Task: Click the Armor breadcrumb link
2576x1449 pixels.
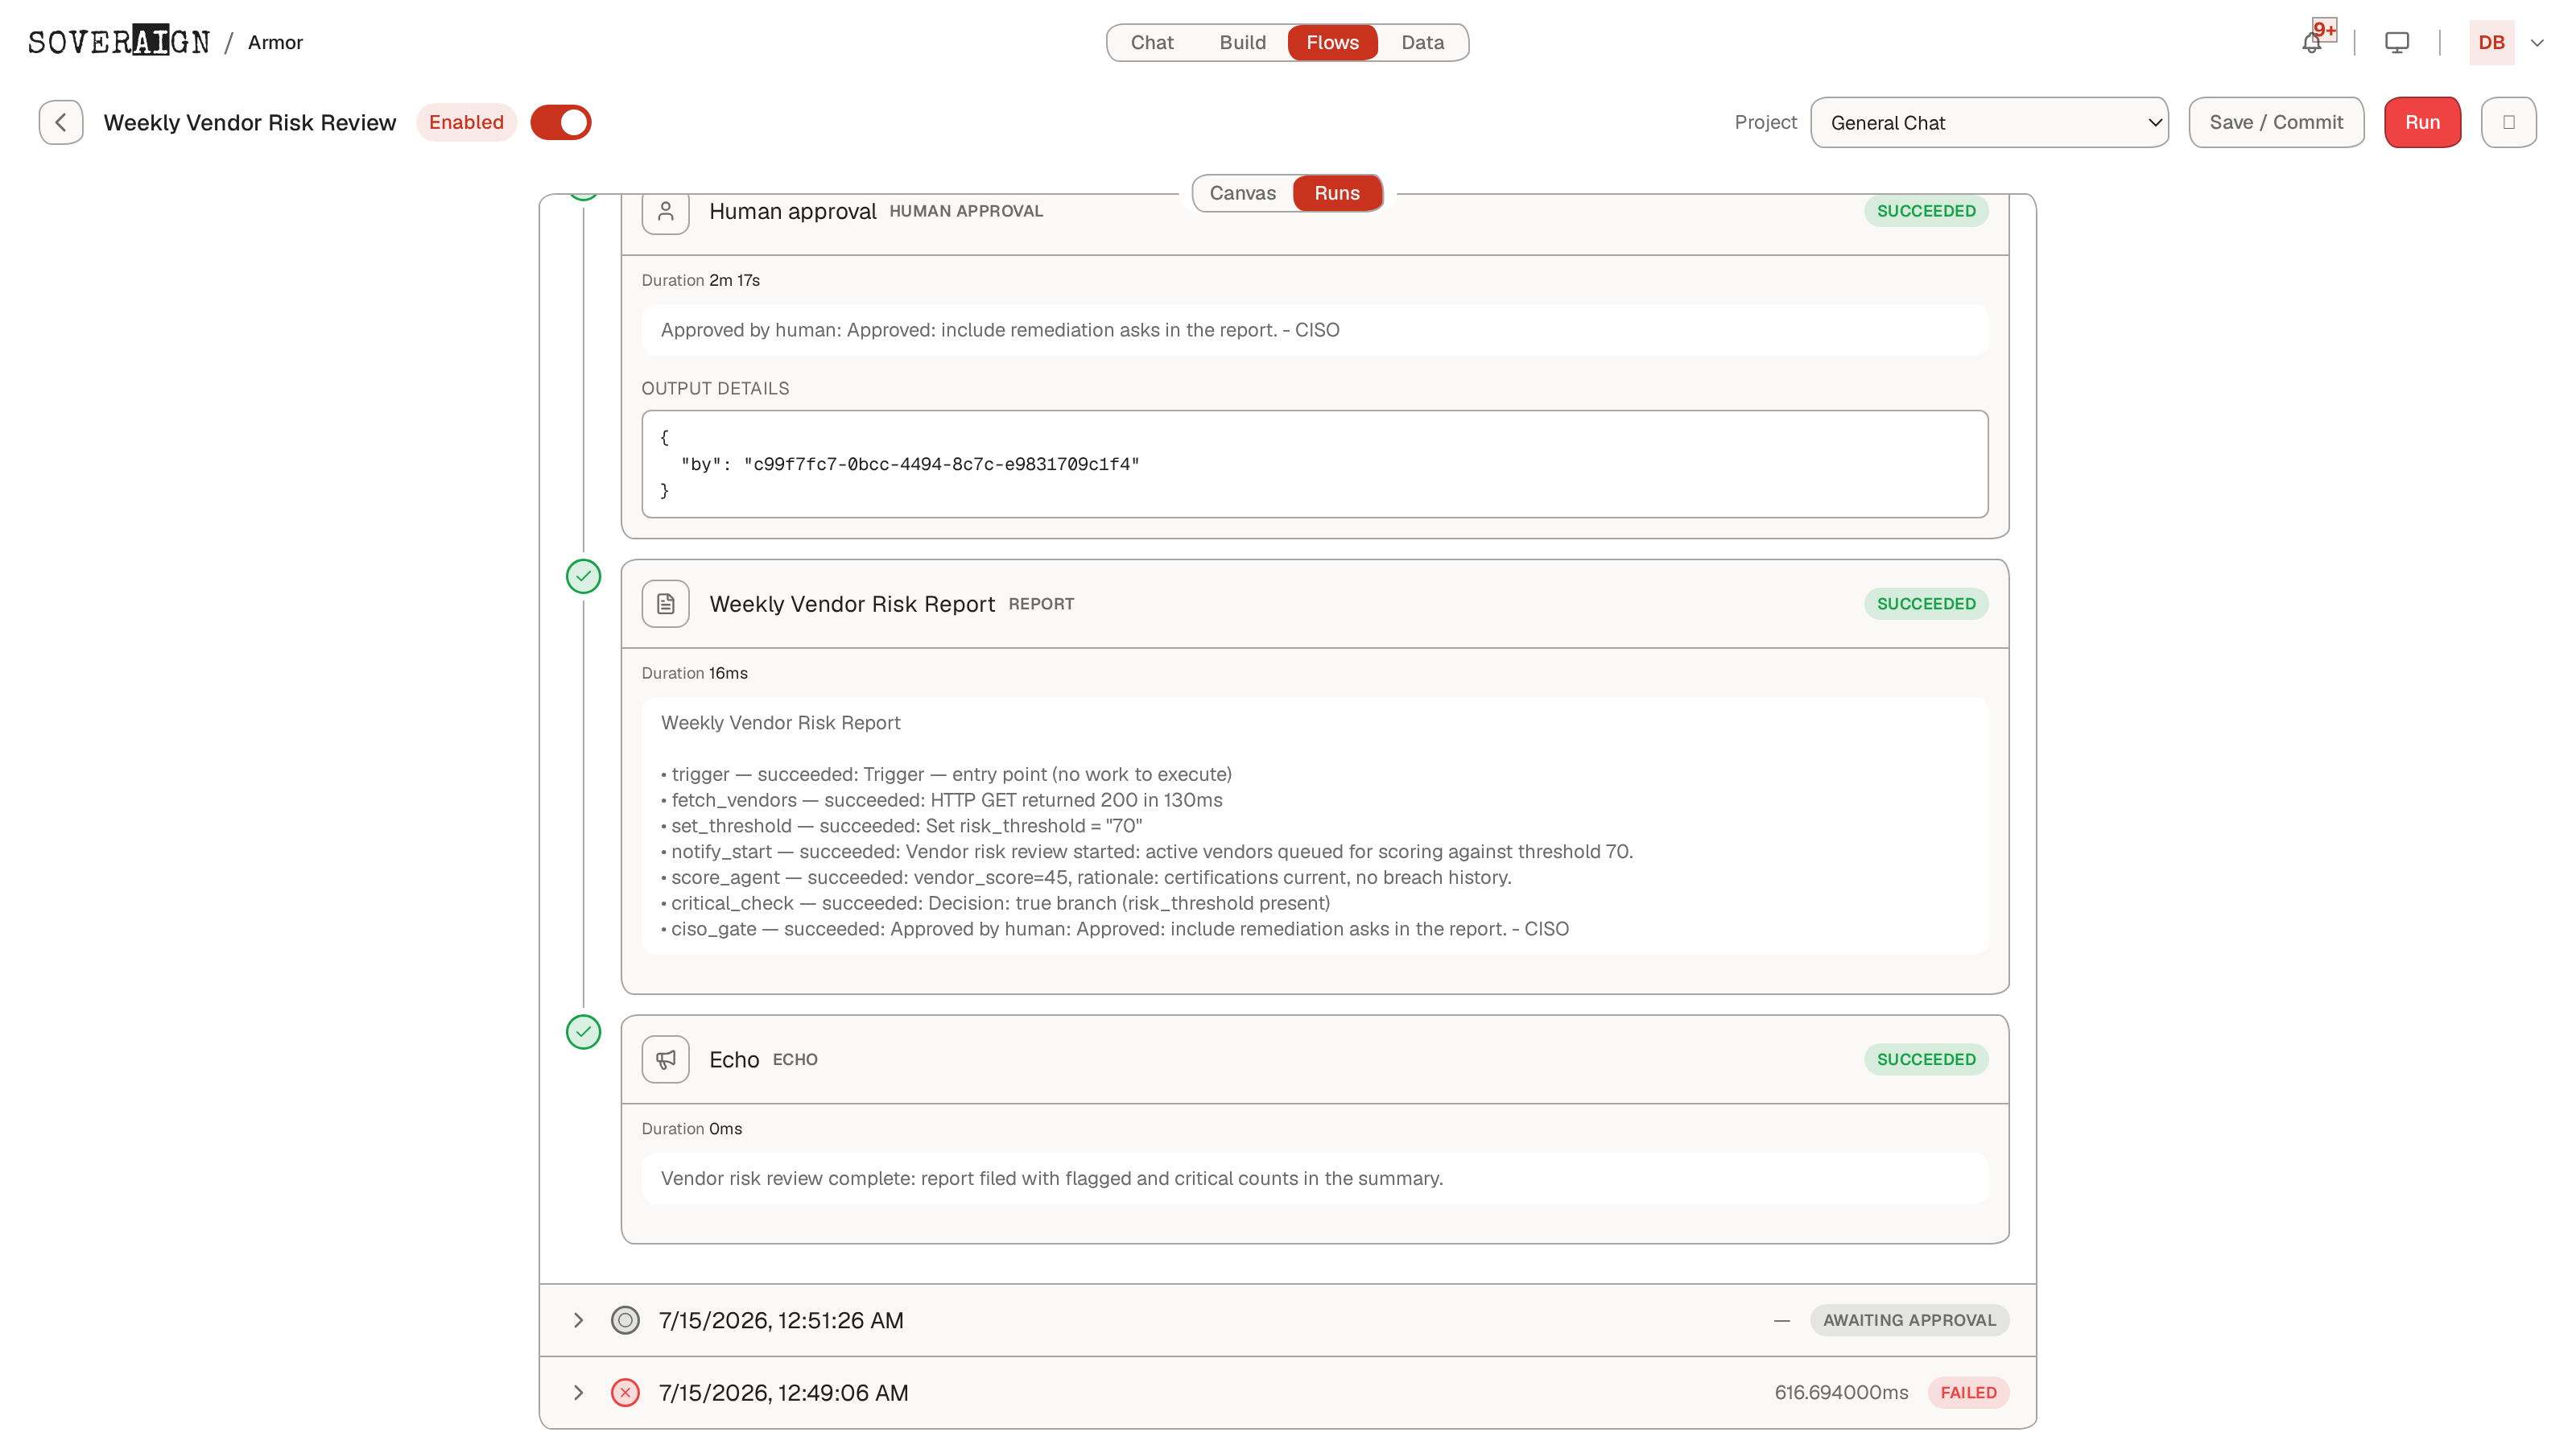Action: pos(275,42)
